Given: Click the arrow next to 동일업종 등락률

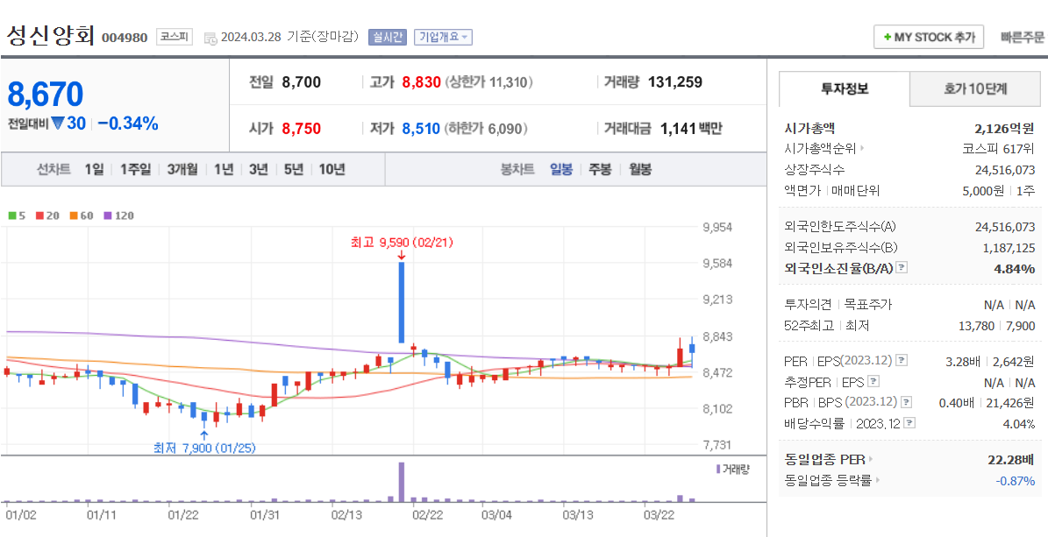Looking at the screenshot, I should coord(878,480).
